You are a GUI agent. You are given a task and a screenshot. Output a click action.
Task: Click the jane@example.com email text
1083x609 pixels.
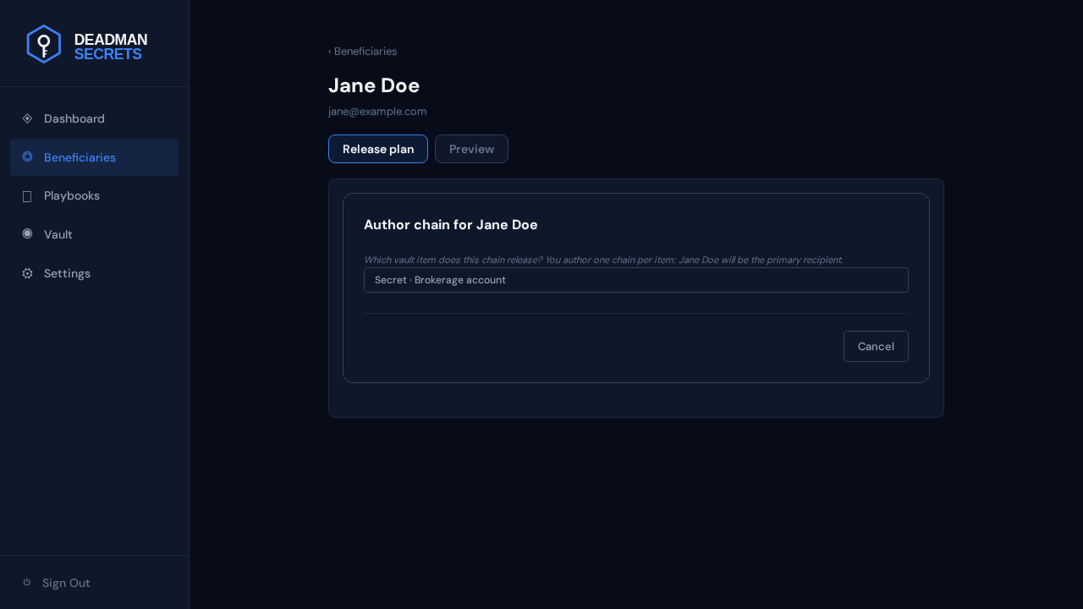point(377,111)
